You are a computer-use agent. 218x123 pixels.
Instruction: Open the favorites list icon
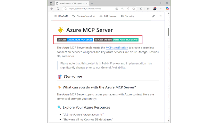point(148,9)
